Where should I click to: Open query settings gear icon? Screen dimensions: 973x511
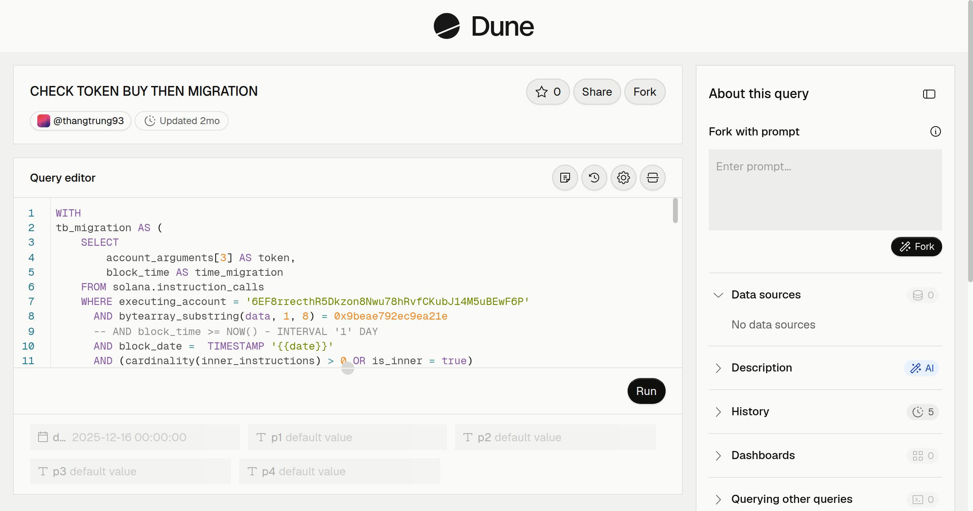623,178
